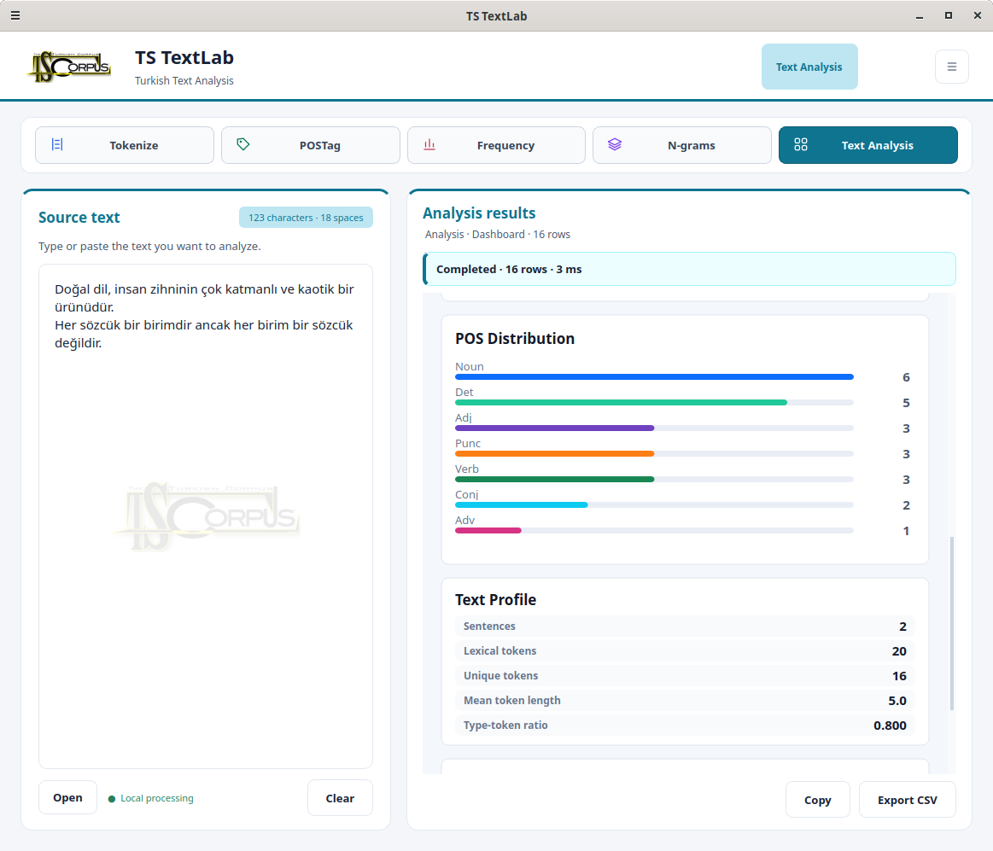Click the Local processing label
Image resolution: width=993 pixels, height=851 pixels.
[x=157, y=798]
